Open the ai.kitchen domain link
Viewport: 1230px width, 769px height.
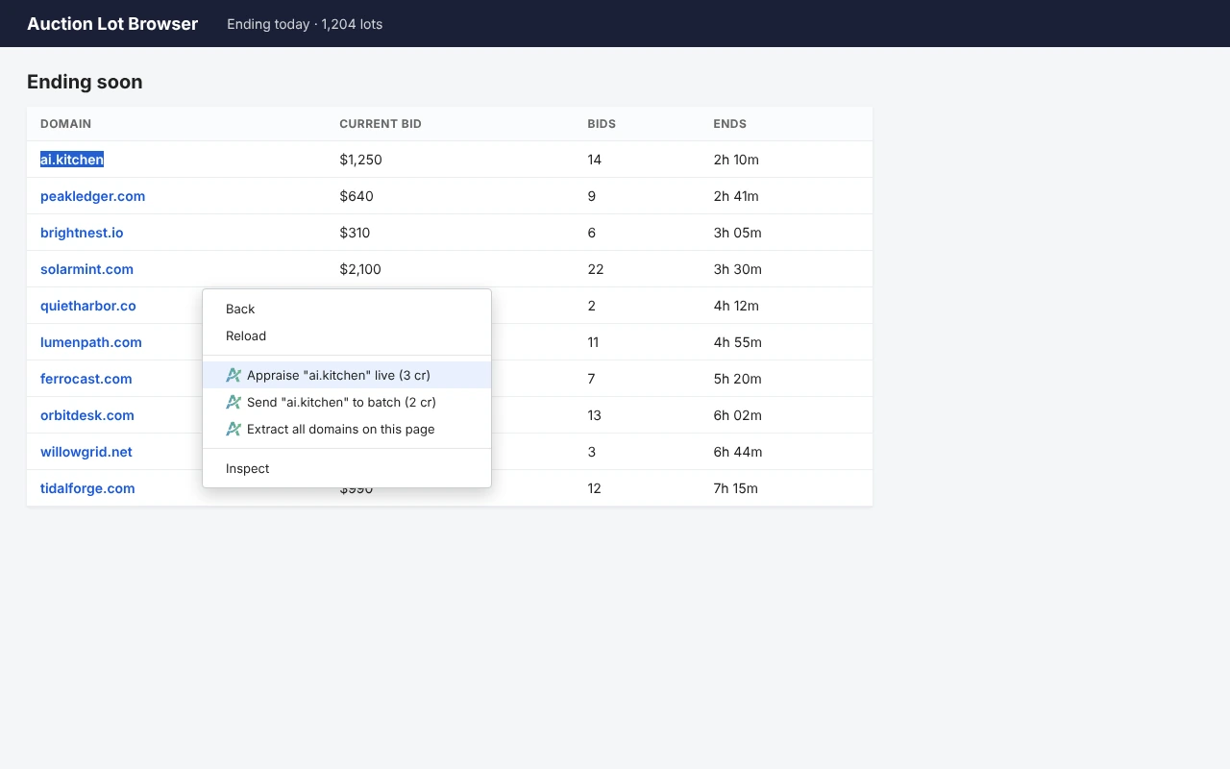pos(72,160)
